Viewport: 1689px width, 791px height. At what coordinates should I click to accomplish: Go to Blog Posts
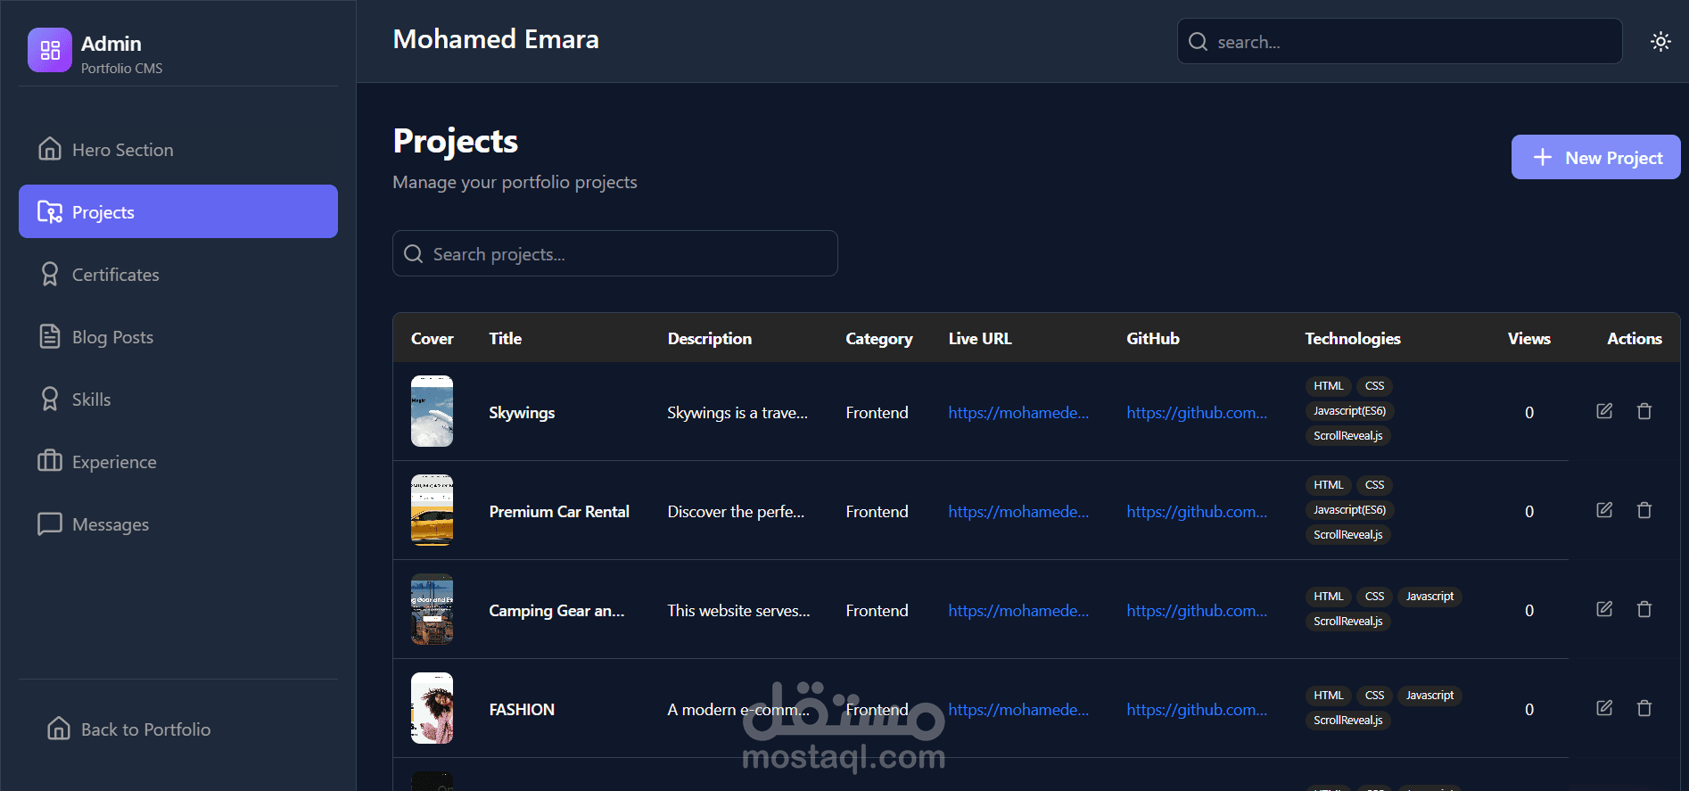(x=178, y=336)
